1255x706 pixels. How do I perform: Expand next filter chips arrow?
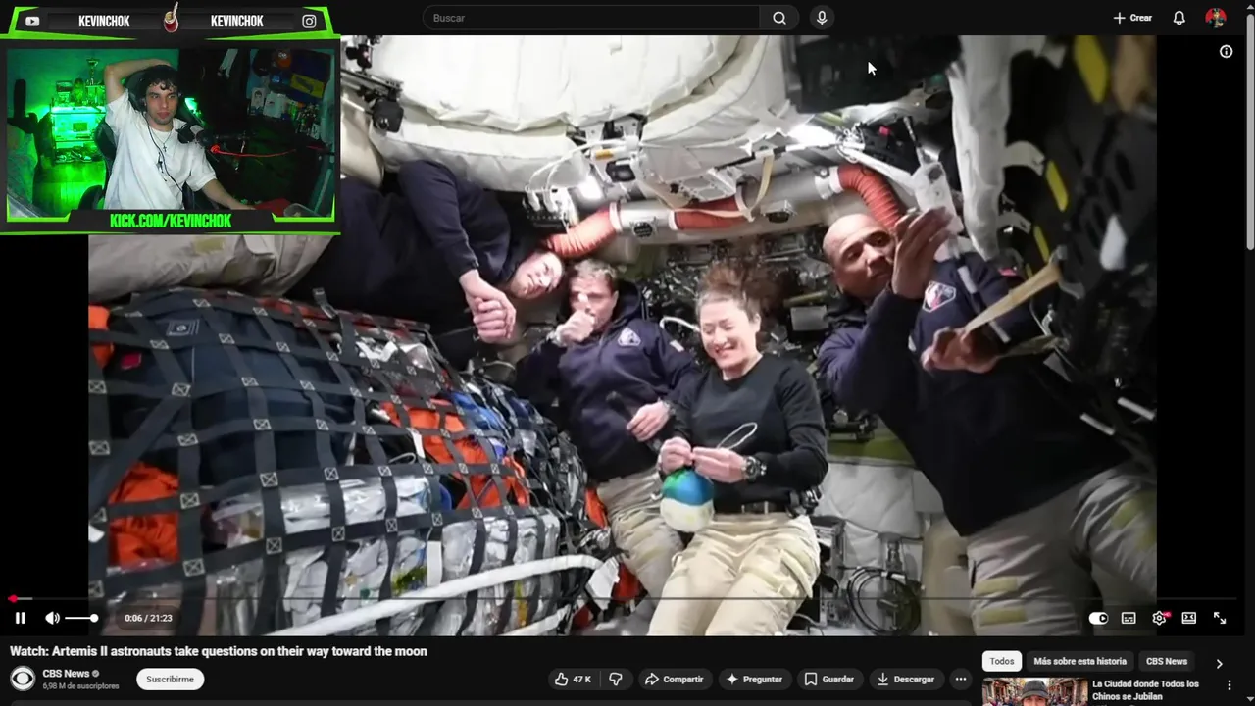1219,663
